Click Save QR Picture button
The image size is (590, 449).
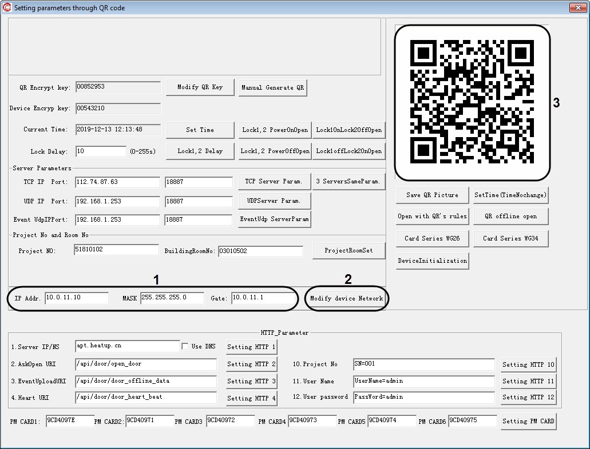(x=432, y=195)
